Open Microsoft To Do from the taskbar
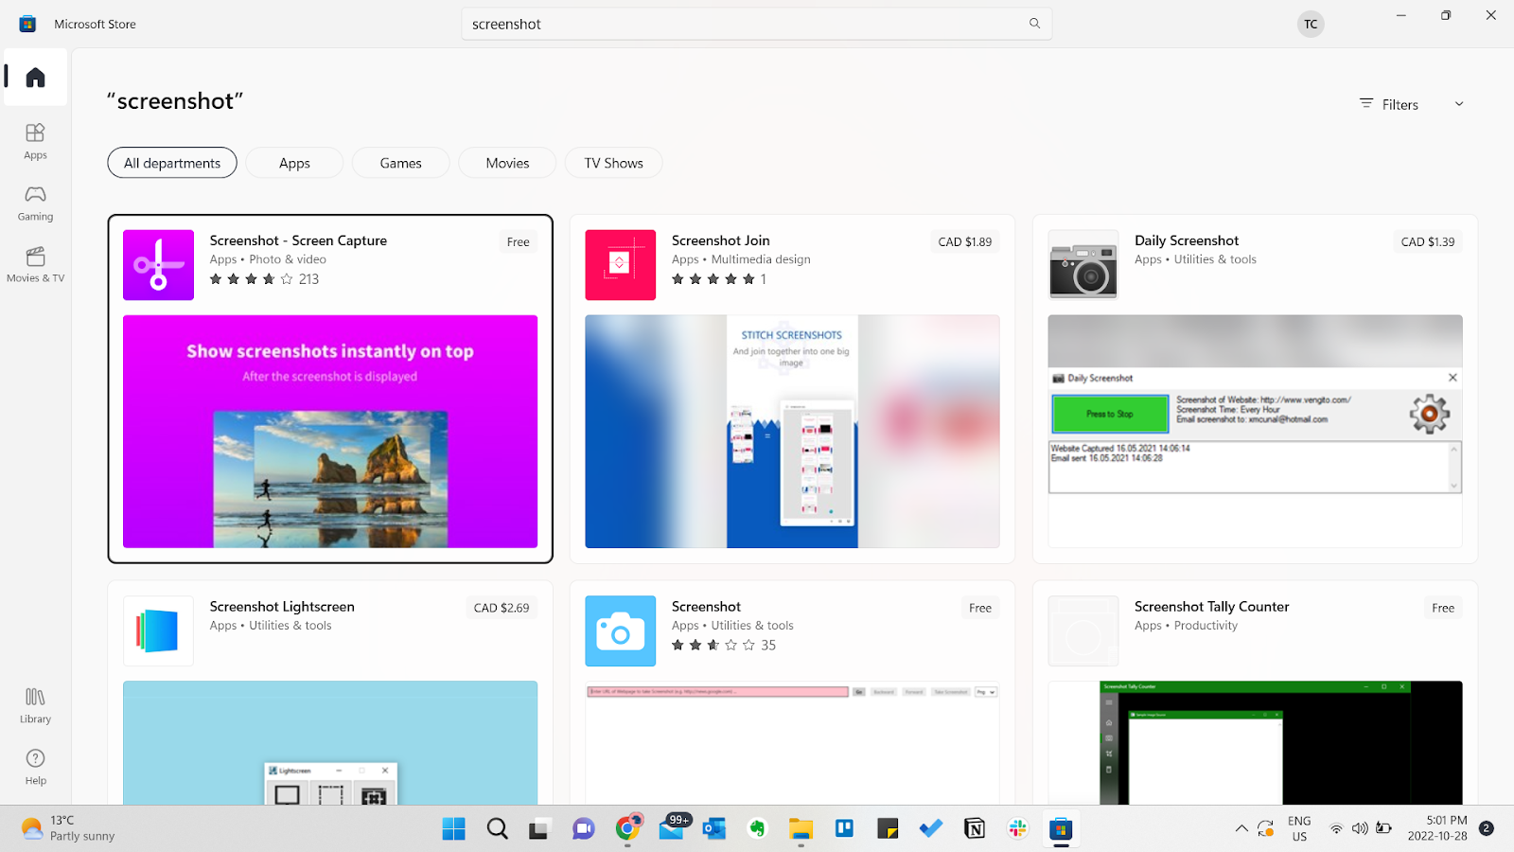Image resolution: width=1514 pixels, height=852 pixels. tap(931, 829)
